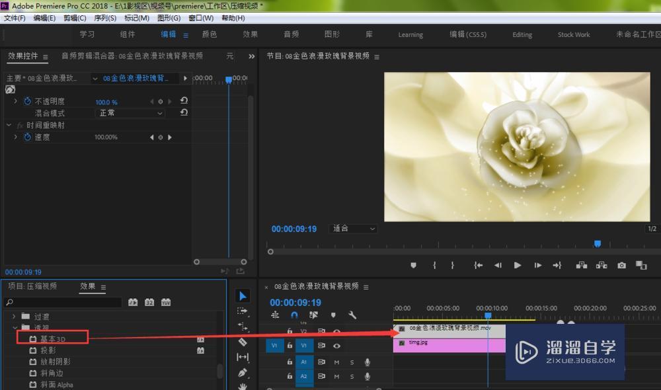This screenshot has height=390, width=661.
Task: Toggle opacity animation stopwatch
Action: [27, 101]
